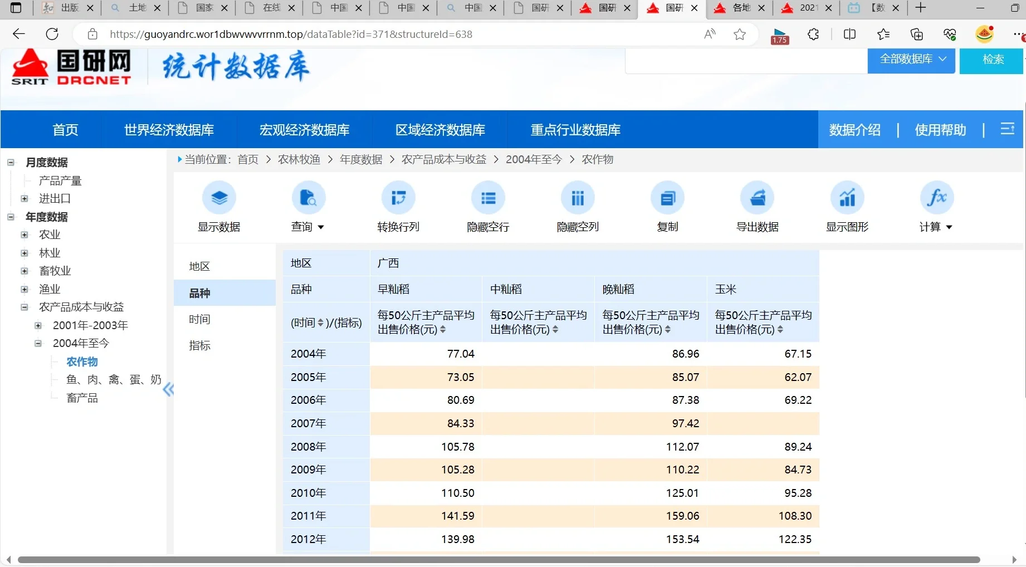Add page to favorites star icon
Image resolution: width=1026 pixels, height=567 pixels.
(x=740, y=35)
